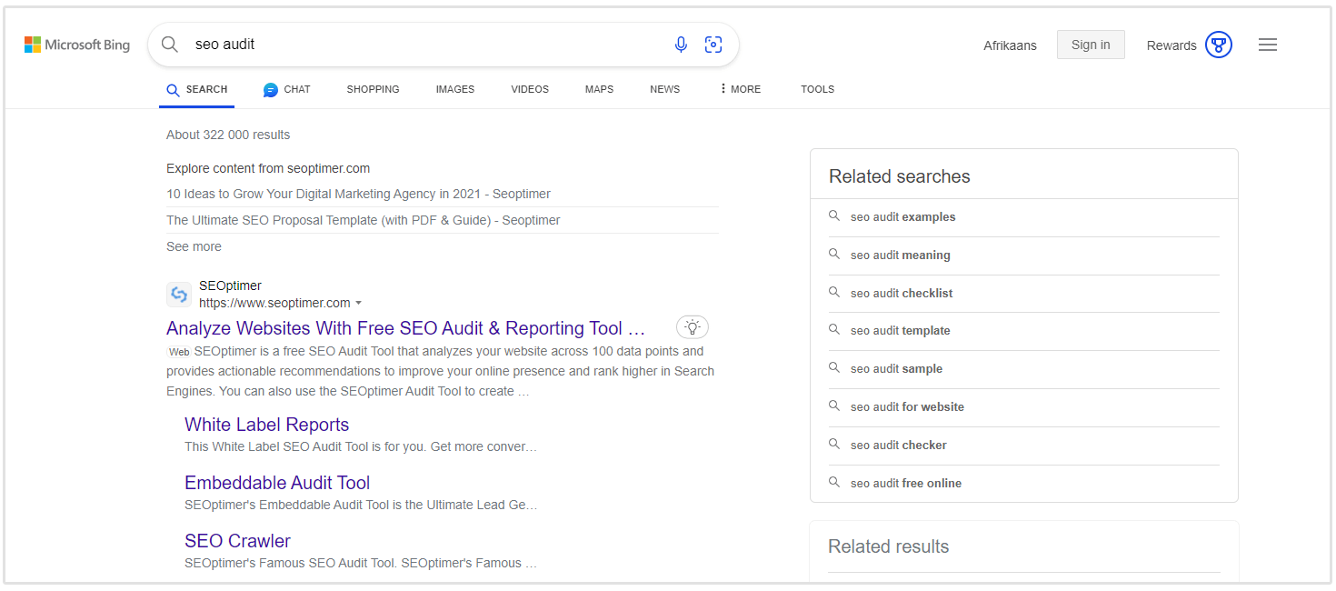Switch to the Images tab

click(x=454, y=89)
